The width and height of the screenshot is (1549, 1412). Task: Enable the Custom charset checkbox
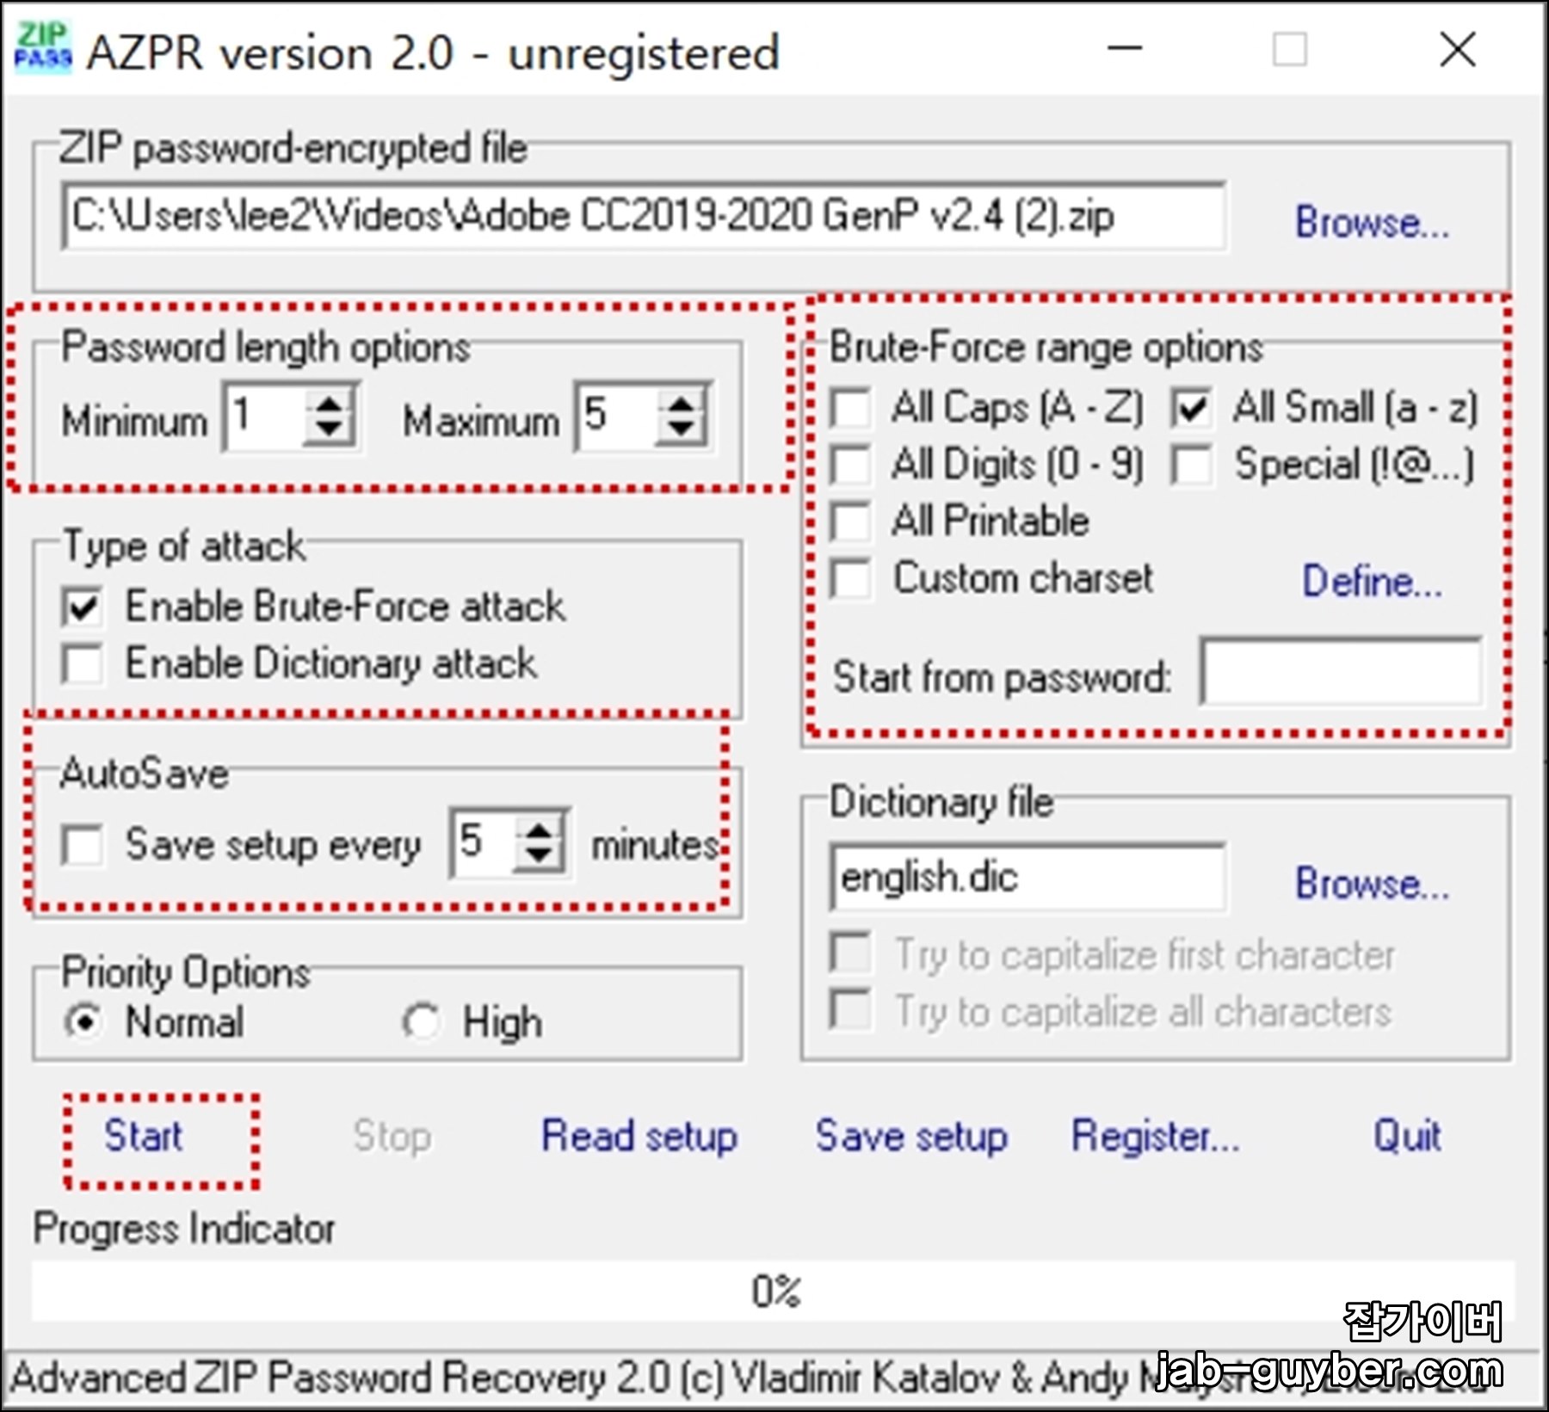coord(852,578)
